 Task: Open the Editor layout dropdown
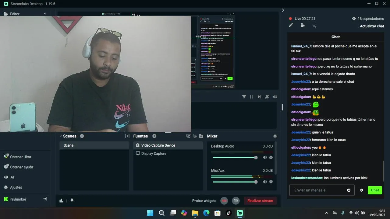[45, 14]
